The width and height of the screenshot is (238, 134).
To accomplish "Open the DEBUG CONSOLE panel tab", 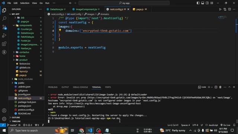I will tap(80, 87).
